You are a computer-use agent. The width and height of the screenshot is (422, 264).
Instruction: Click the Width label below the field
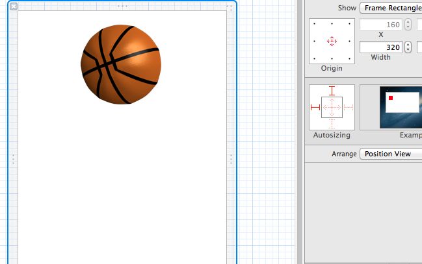(380, 57)
